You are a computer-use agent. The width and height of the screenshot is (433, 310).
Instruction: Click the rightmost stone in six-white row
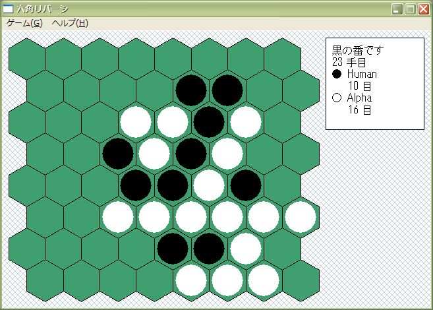pyautogui.click(x=301, y=217)
